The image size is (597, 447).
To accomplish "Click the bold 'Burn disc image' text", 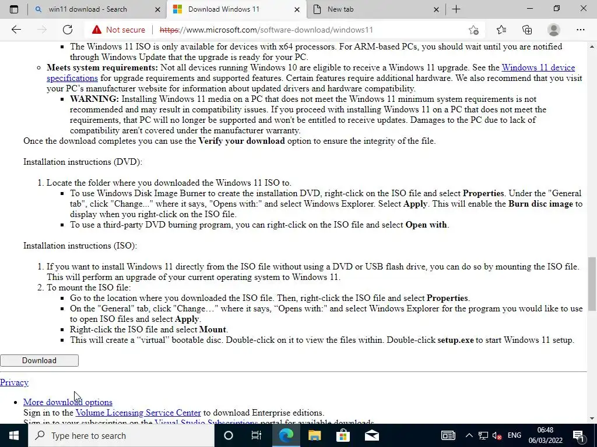I will pos(540,204).
